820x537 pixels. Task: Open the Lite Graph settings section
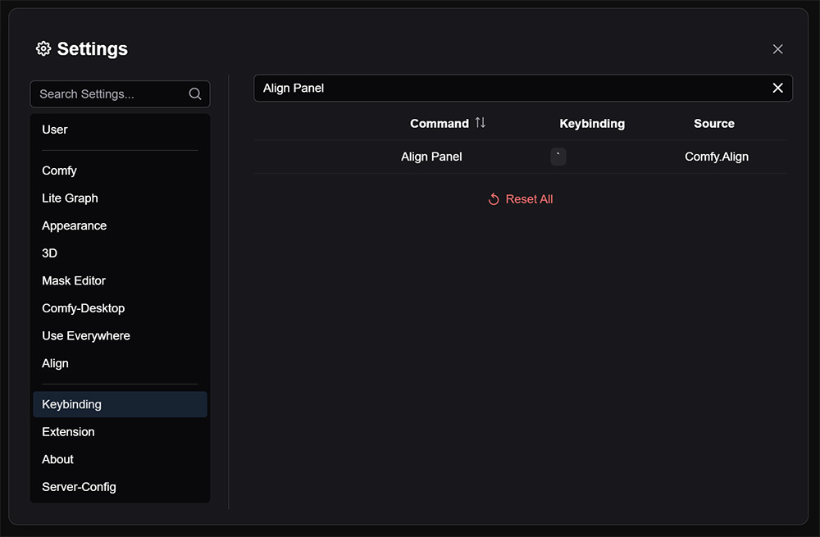pyautogui.click(x=70, y=198)
